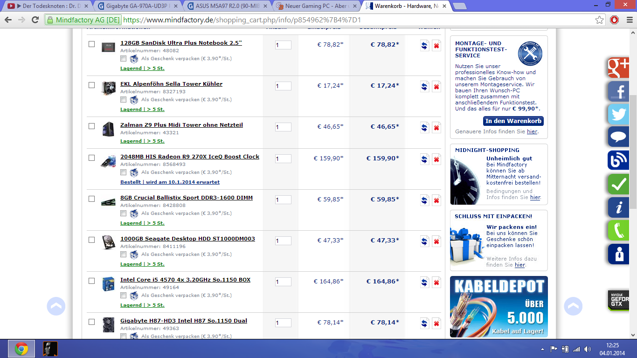Click the 'hier' link under Midnight-Shopping
Image resolution: width=637 pixels, height=358 pixels.
(x=535, y=197)
